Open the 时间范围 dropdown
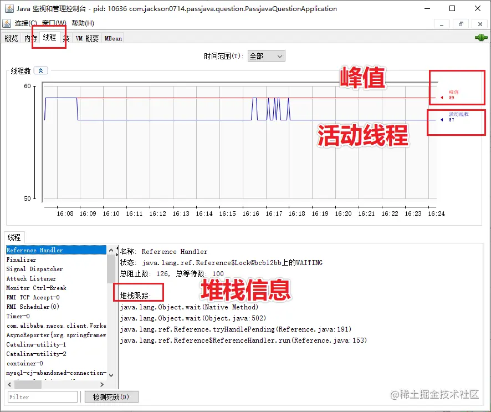491x412 pixels. (266, 56)
